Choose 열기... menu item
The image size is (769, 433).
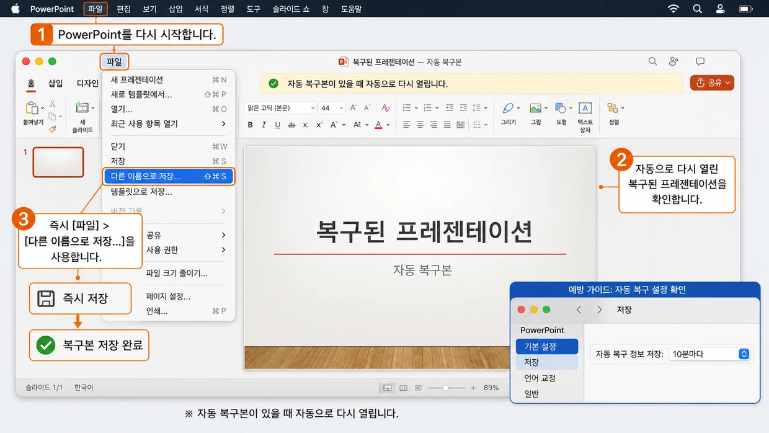tap(169, 109)
